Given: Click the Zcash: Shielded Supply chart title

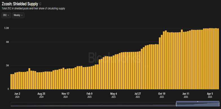Looking at the screenshot, I should [x=20, y=4].
